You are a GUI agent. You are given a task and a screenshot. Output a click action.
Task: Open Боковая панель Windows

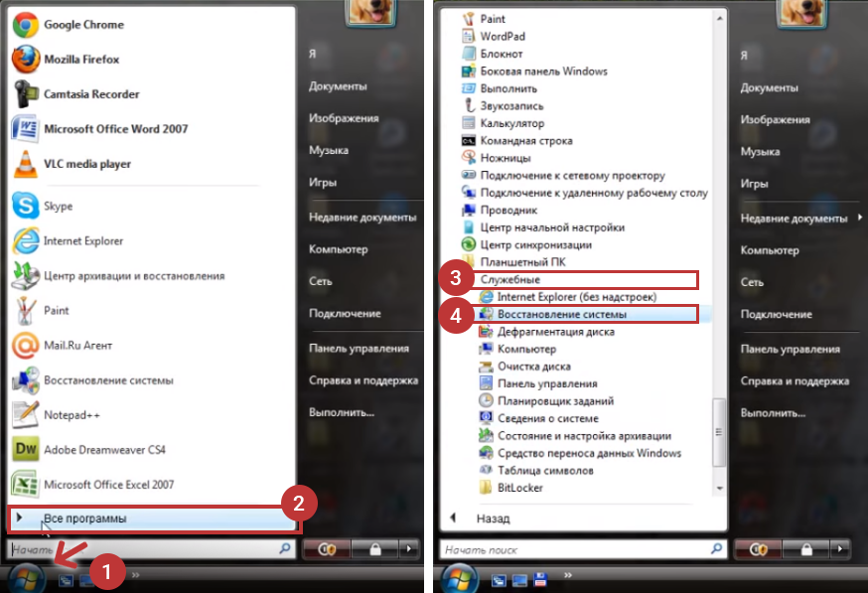(x=534, y=72)
